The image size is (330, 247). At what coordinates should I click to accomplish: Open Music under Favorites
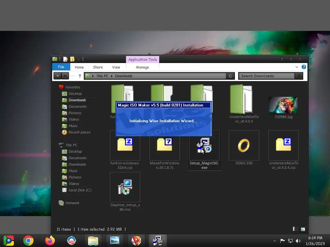[73, 126]
